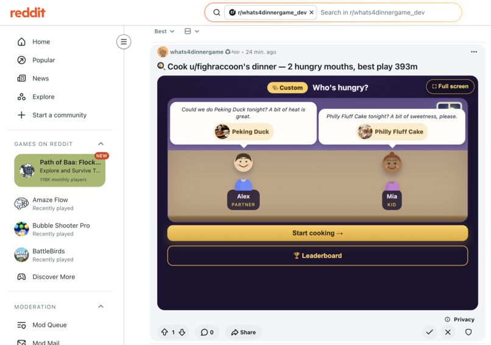Click the whats4dinnergame avatar
Image resolution: width=491 pixels, height=345 pixels.
coord(163,52)
